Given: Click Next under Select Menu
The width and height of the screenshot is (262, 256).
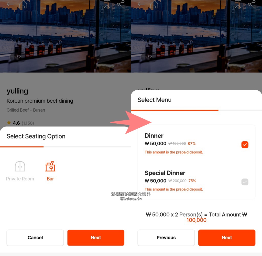Looking at the screenshot, I should point(227,238).
